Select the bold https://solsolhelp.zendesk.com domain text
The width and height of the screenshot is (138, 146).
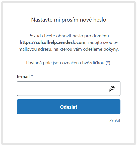coord(52,43)
